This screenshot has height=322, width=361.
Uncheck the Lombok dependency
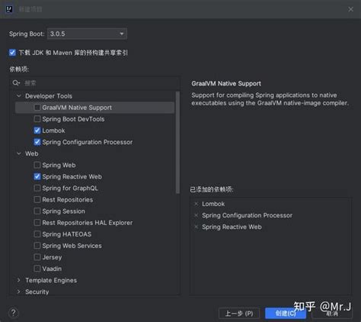point(37,130)
